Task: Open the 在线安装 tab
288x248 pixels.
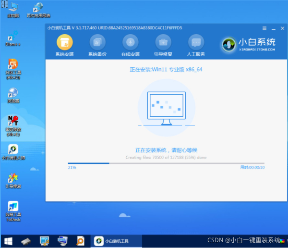Action: (x=131, y=45)
